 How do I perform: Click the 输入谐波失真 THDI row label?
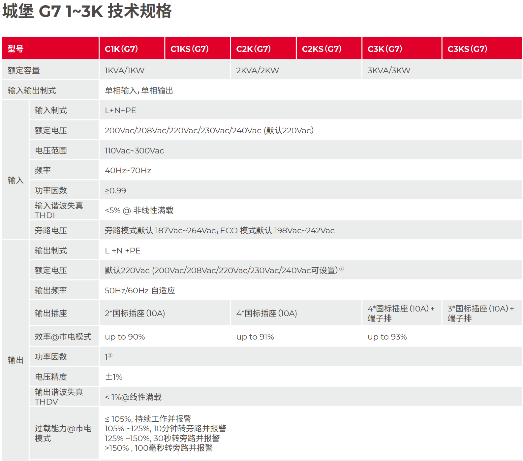[x=59, y=210]
